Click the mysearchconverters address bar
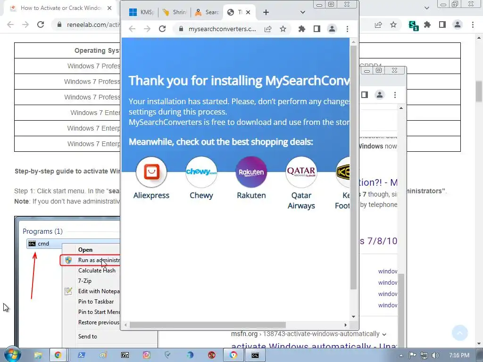The width and height of the screenshot is (483, 362). (x=222, y=29)
